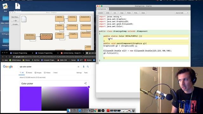Open the My Drive bookmark

(x=36, y=60)
